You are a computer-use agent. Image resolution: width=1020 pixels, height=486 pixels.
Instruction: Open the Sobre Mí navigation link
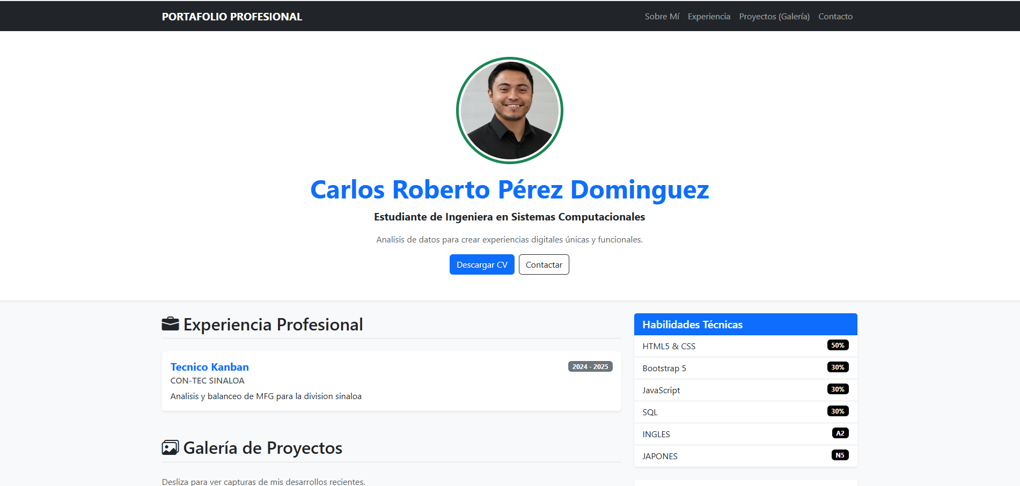[662, 16]
